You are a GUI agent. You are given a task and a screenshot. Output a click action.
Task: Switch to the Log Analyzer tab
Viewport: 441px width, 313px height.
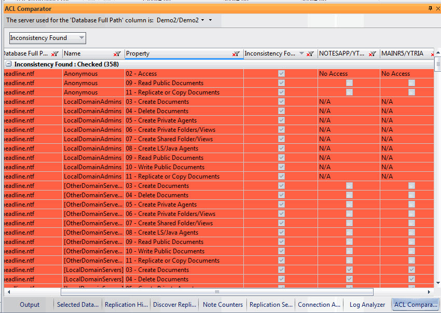point(367,305)
